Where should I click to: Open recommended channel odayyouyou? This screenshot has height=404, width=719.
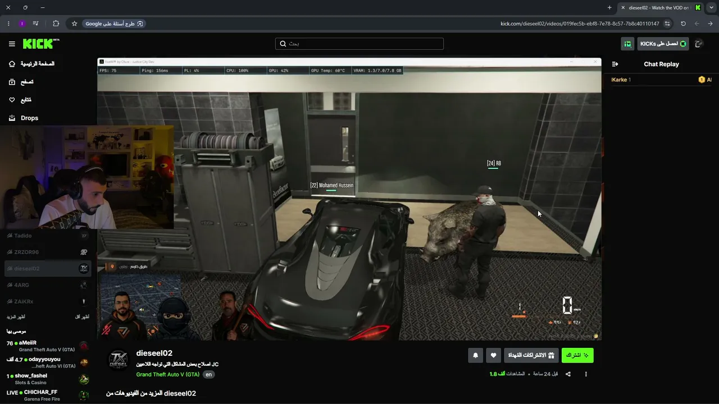[48, 362]
